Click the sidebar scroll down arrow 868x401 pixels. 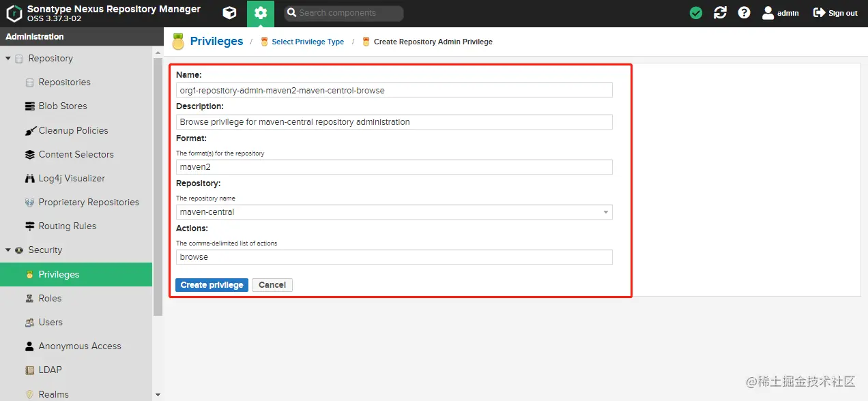[158, 395]
